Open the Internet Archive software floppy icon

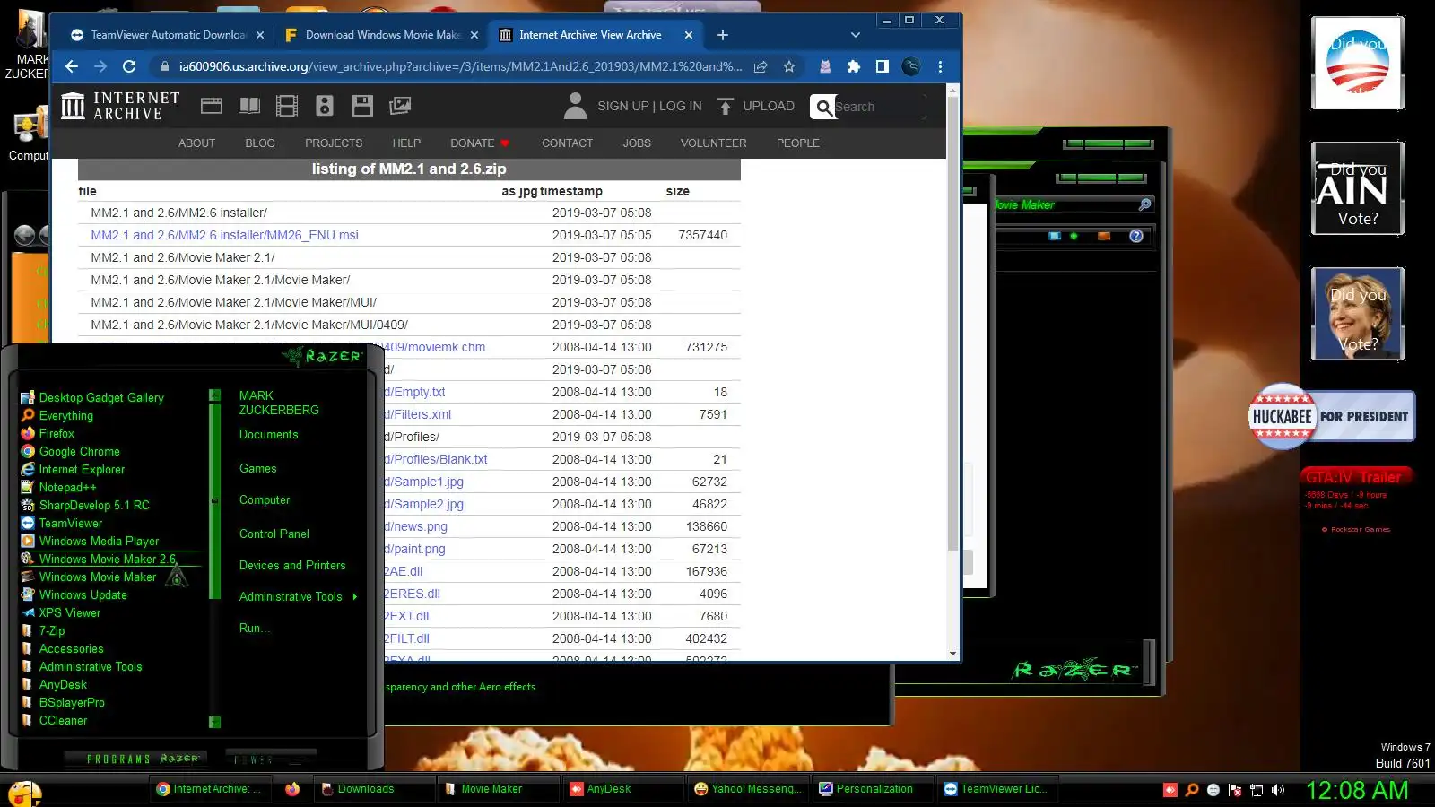tap(362, 106)
